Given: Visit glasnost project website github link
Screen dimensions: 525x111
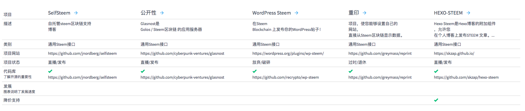Looking at the screenshot, I should click(182, 54).
